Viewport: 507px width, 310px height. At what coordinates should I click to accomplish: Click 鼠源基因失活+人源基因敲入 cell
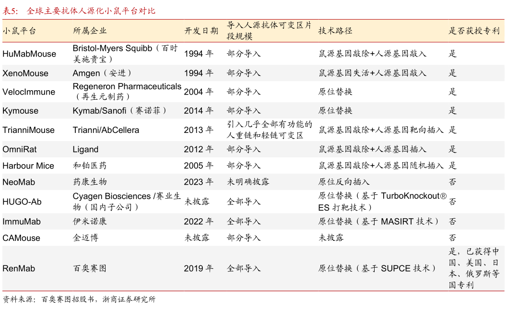tap(372, 73)
